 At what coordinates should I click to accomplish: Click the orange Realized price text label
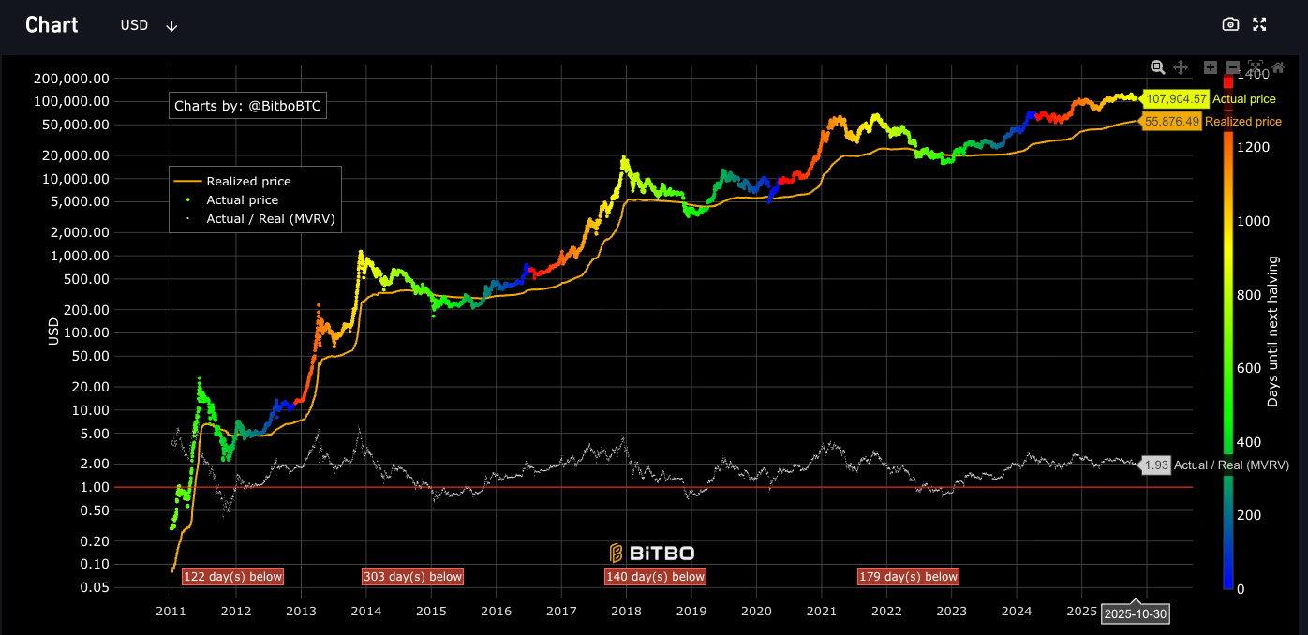pyautogui.click(x=1243, y=122)
